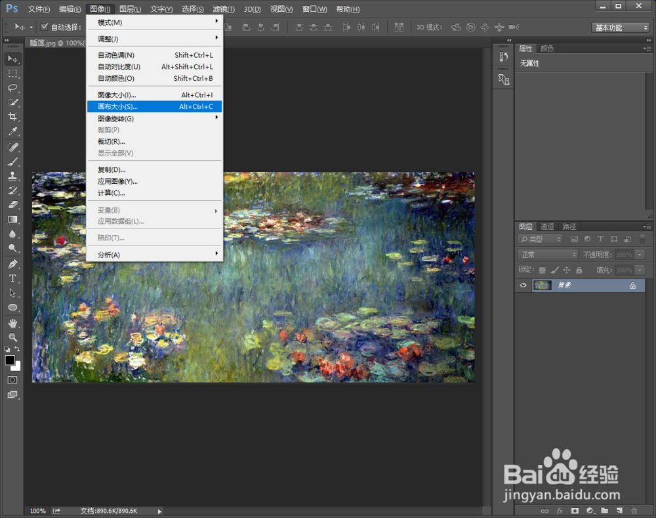Click the black foreground color swatch
Screen dimensions: 656x518
9,360
